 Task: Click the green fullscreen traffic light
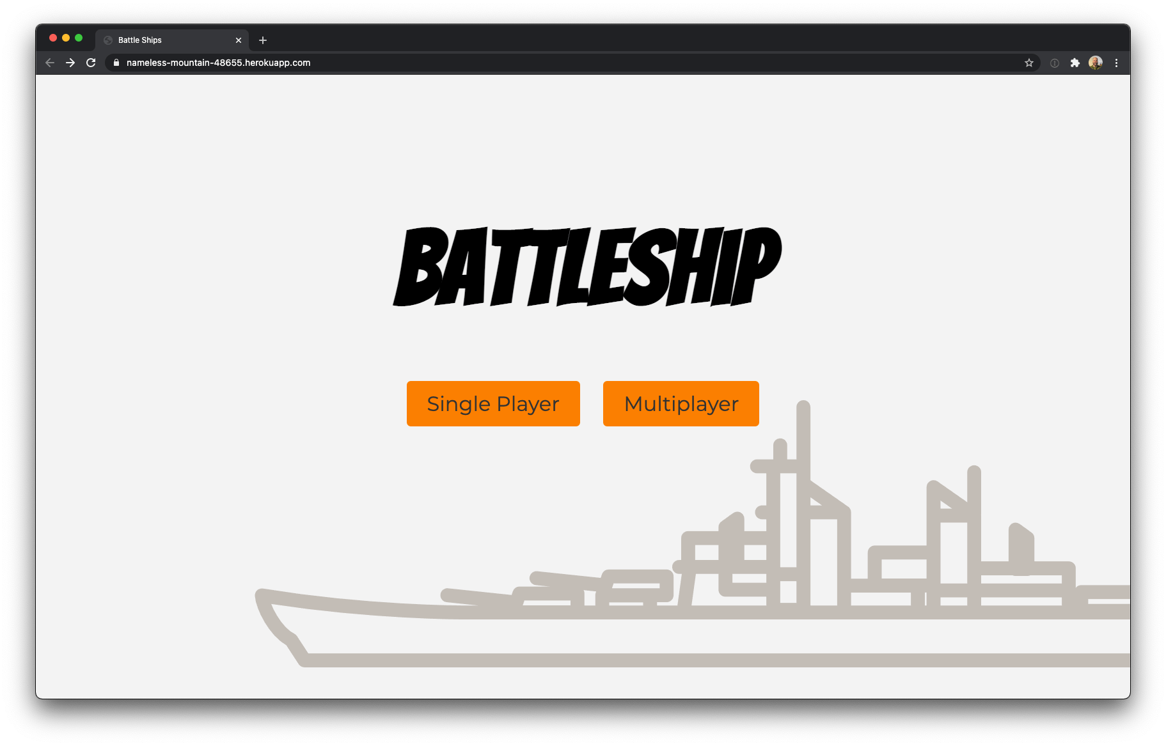coord(78,38)
